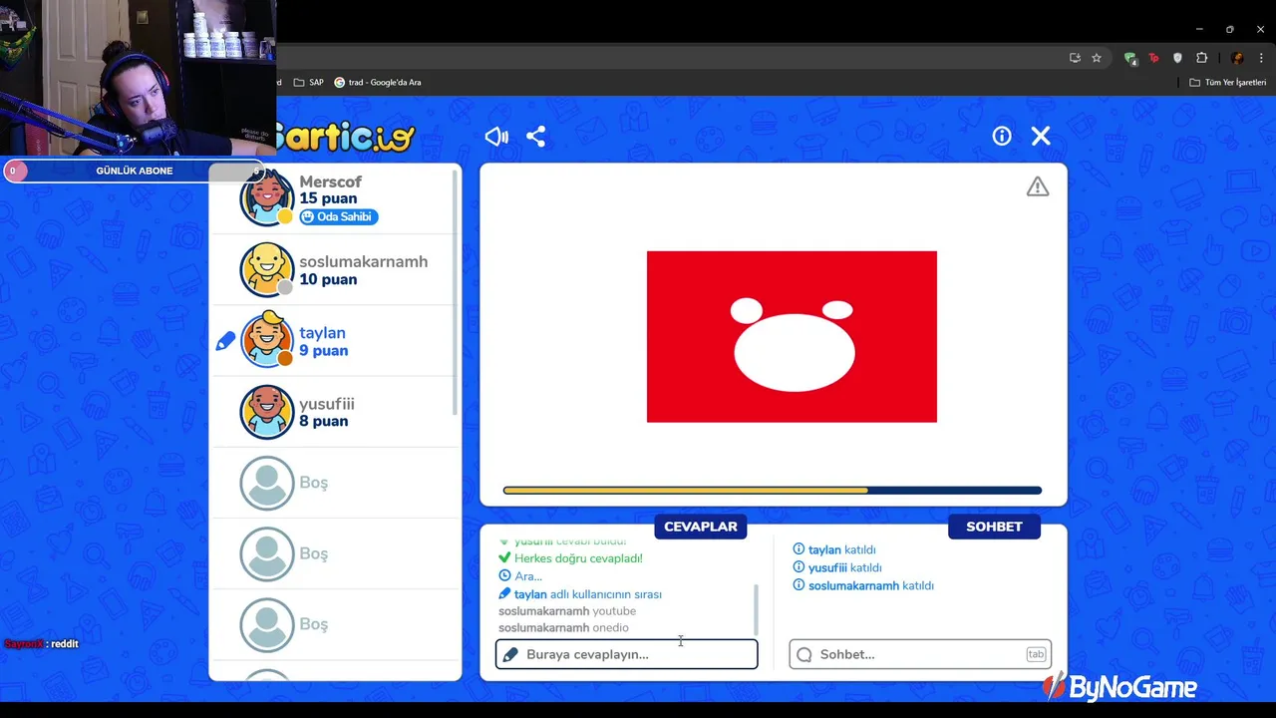This screenshot has width=1276, height=718.
Task: Open the green shield extension with badge 4
Action: 1129,58
